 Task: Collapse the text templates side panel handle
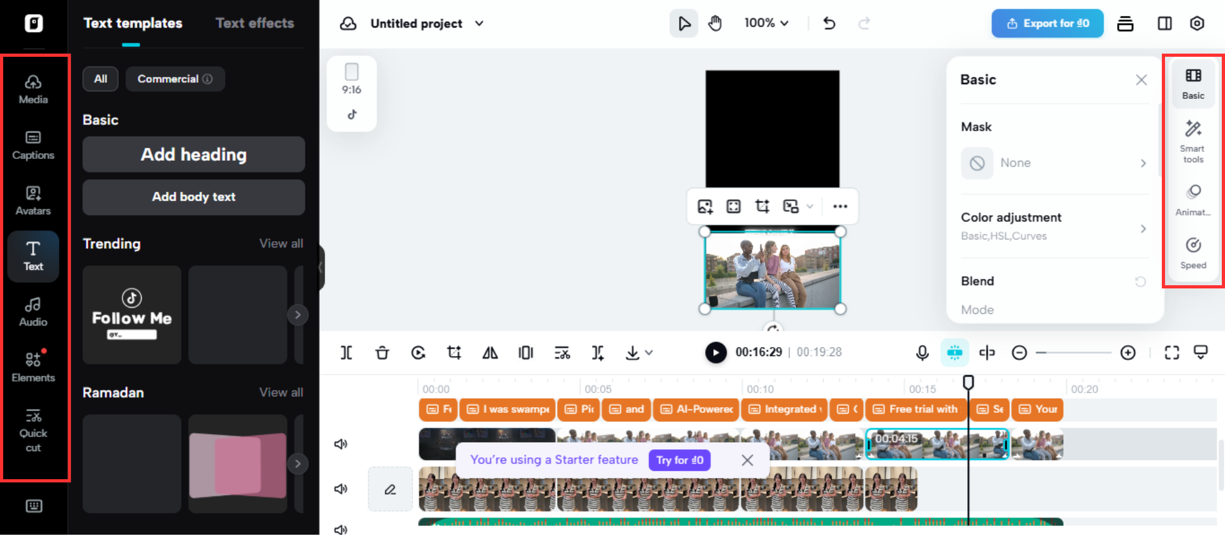tap(322, 268)
